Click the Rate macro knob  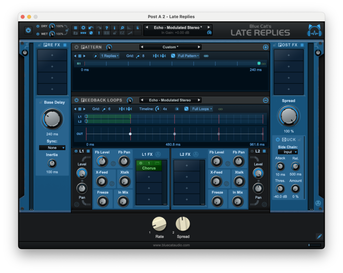pos(159,224)
